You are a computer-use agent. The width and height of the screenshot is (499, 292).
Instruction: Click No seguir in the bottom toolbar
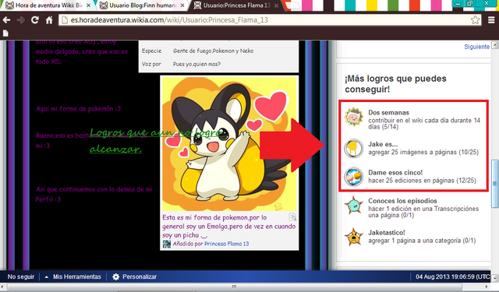(x=21, y=276)
